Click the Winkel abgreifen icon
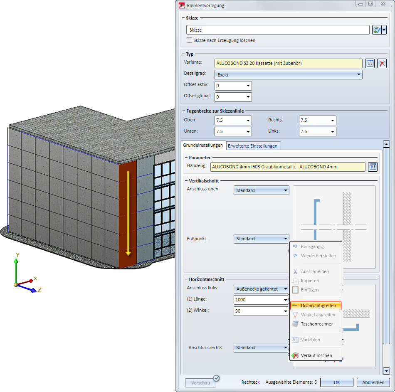Viewport: 395px width, 392px height. (x=295, y=315)
